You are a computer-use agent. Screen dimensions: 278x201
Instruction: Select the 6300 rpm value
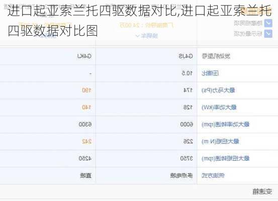click(x=85, y=124)
